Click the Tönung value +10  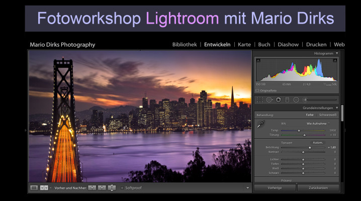[333, 135]
